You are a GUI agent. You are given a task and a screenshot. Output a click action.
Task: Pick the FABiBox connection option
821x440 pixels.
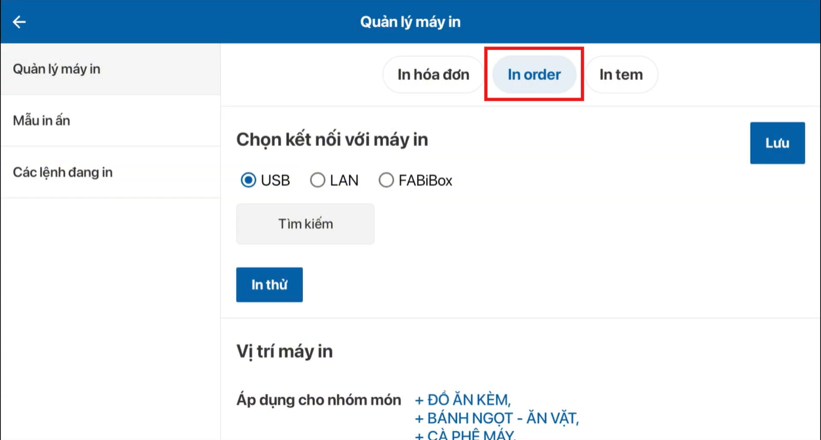(386, 180)
